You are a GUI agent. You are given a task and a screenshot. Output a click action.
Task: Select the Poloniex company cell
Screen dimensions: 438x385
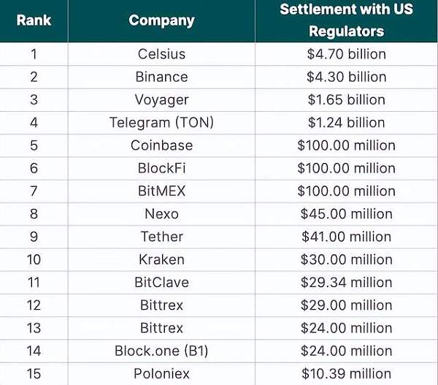[x=161, y=374]
